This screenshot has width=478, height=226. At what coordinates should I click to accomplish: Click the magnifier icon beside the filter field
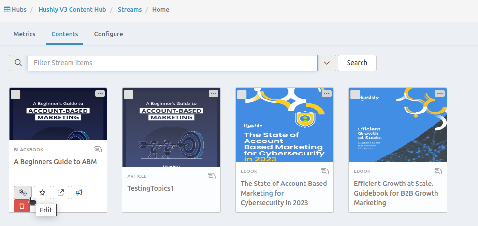tap(18, 63)
